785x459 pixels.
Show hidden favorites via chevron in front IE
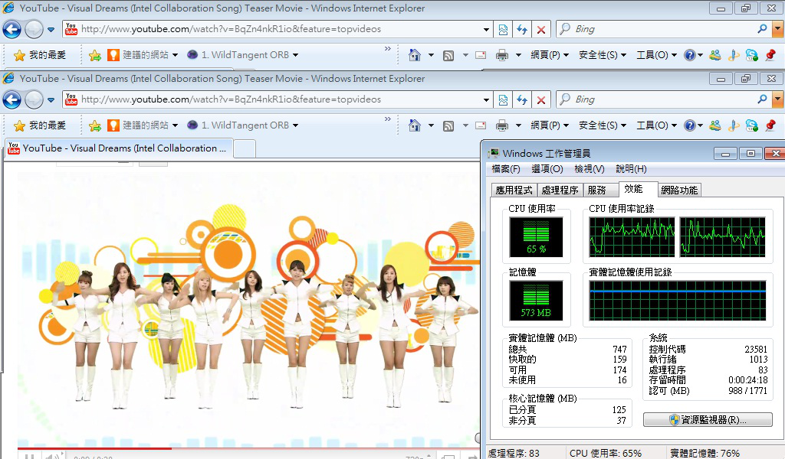point(387,119)
